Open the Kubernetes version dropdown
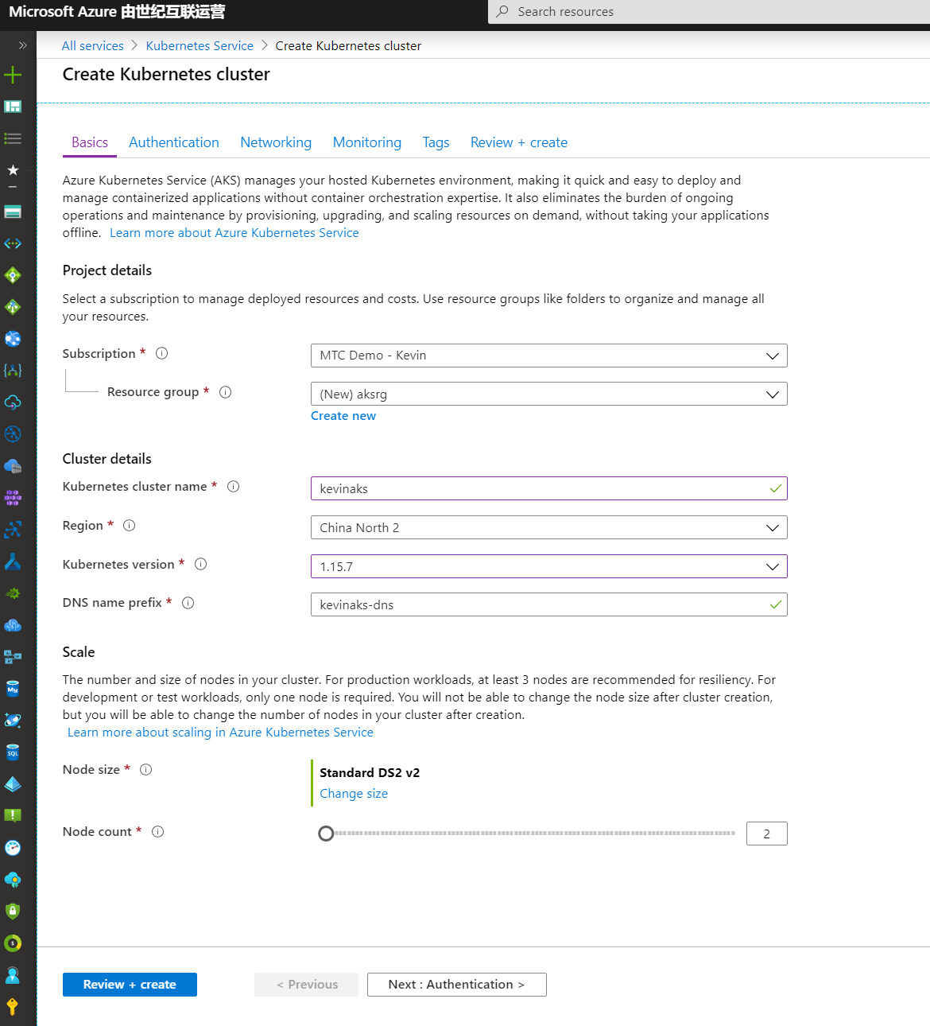The image size is (930, 1026). point(548,567)
